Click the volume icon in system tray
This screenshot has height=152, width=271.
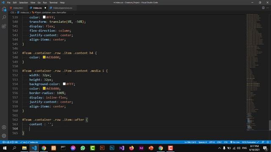click(239, 148)
